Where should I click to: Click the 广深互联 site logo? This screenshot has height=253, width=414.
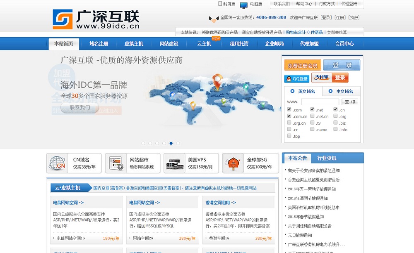pyautogui.click(x=96, y=19)
